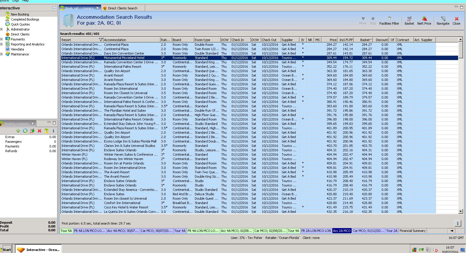Open Completed Bookings in the sidebar

coord(25,19)
